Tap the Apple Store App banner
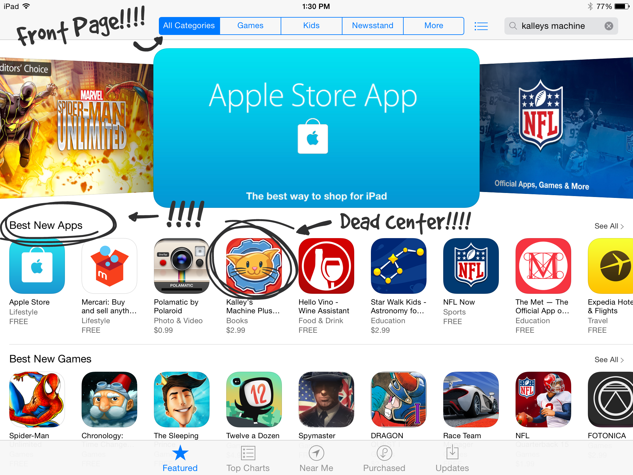Screen dimensions: 633x475 click(x=316, y=128)
